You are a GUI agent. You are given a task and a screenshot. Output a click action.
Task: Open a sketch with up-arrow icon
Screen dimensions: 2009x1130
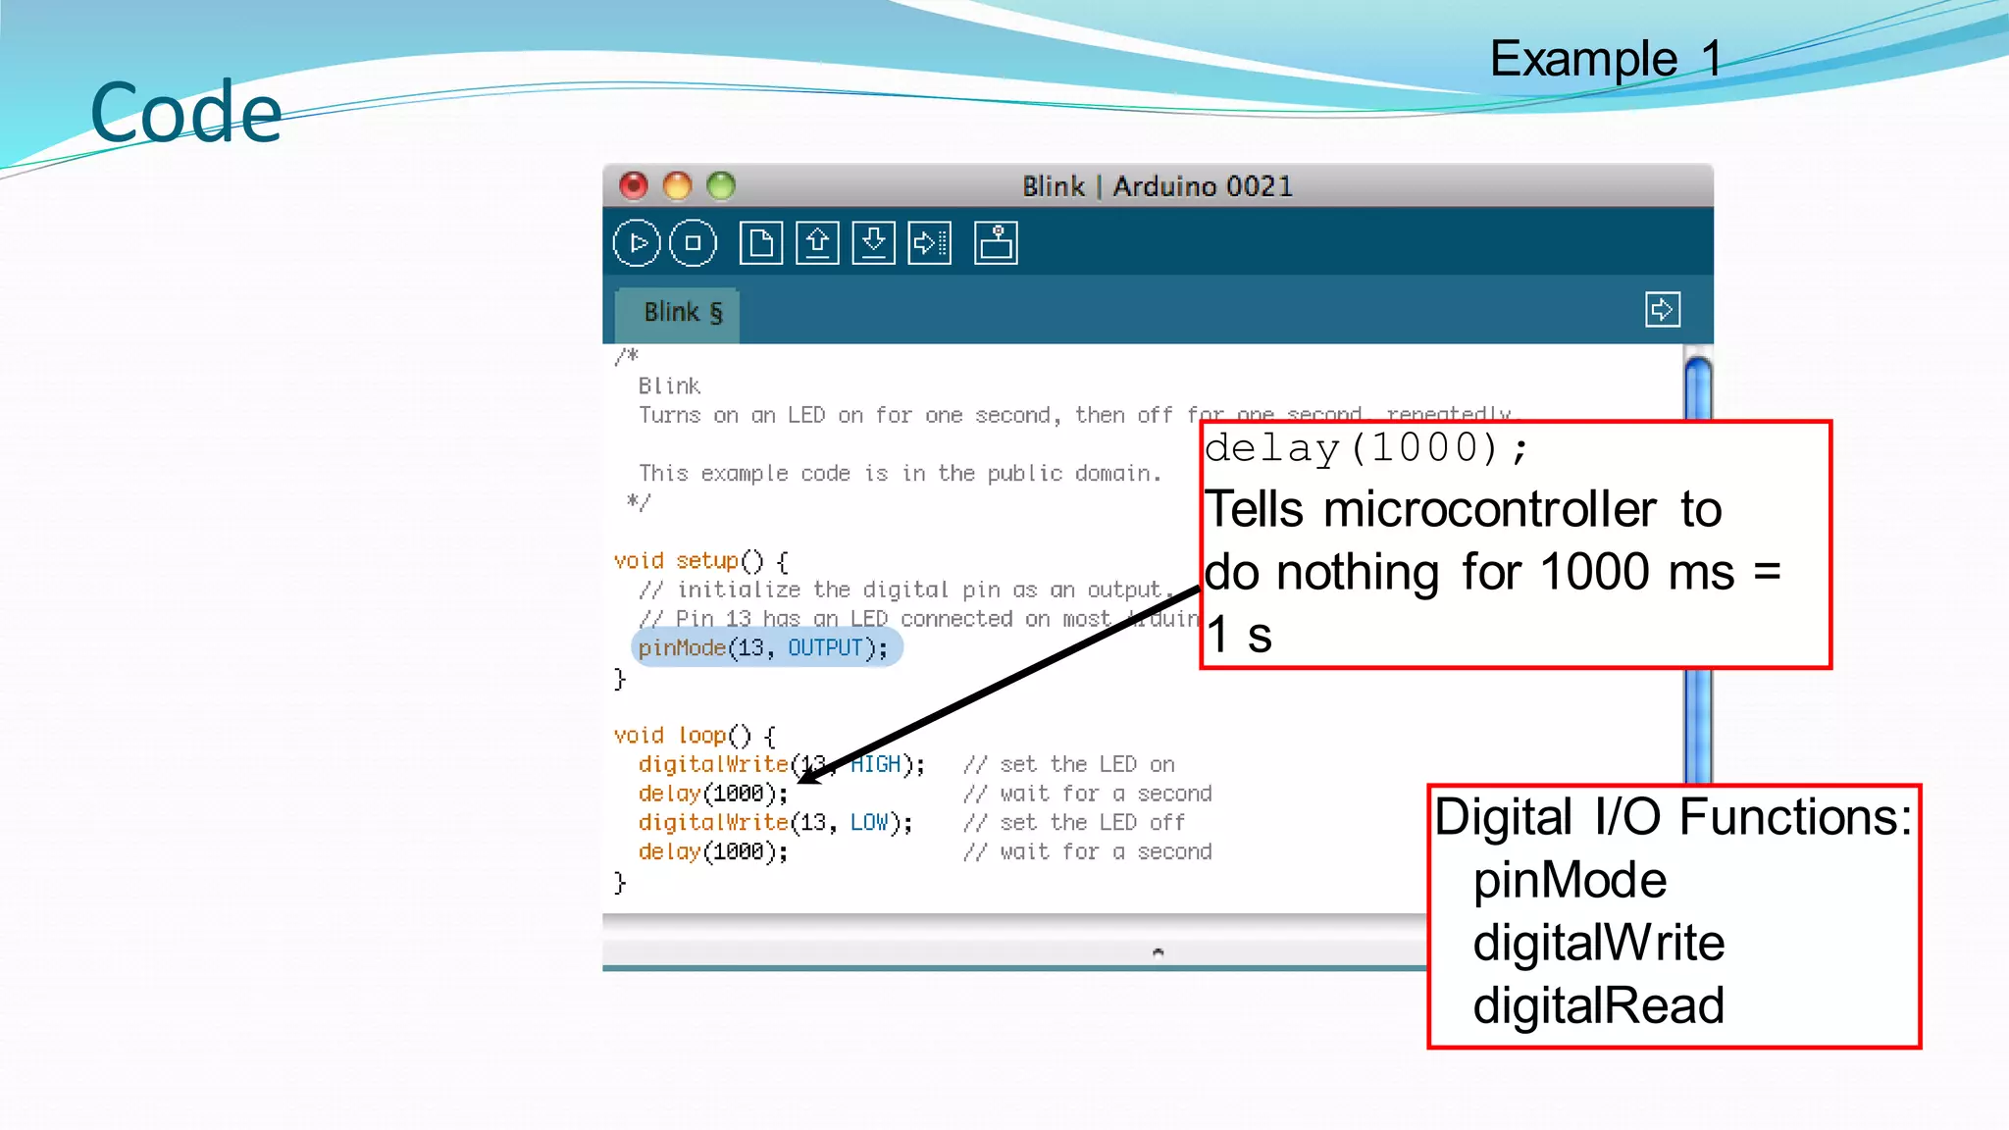817,243
